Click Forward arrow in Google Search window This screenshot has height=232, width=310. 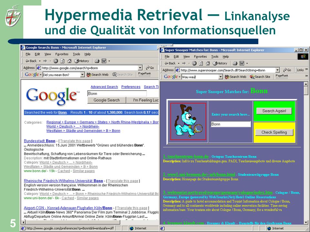click(x=45, y=61)
